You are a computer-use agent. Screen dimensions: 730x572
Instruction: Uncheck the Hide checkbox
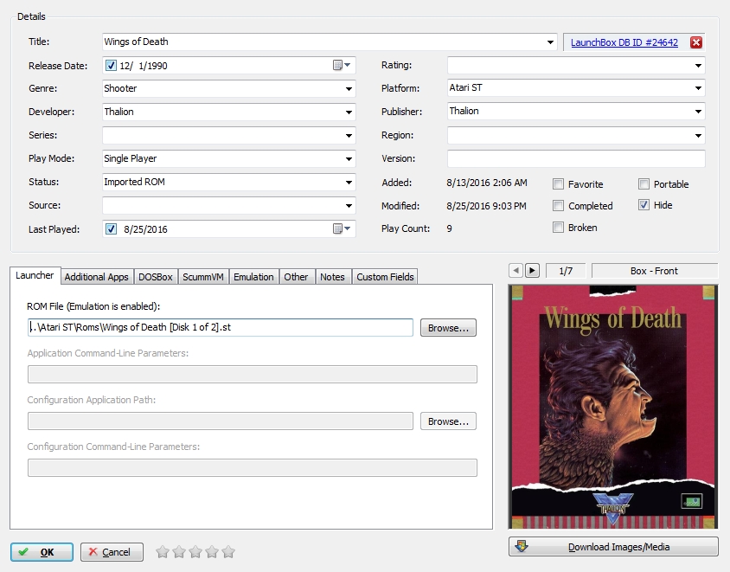click(644, 205)
